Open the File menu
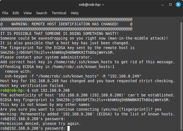This screenshot has width=183, height=131. pyautogui.click(x=5, y=13)
